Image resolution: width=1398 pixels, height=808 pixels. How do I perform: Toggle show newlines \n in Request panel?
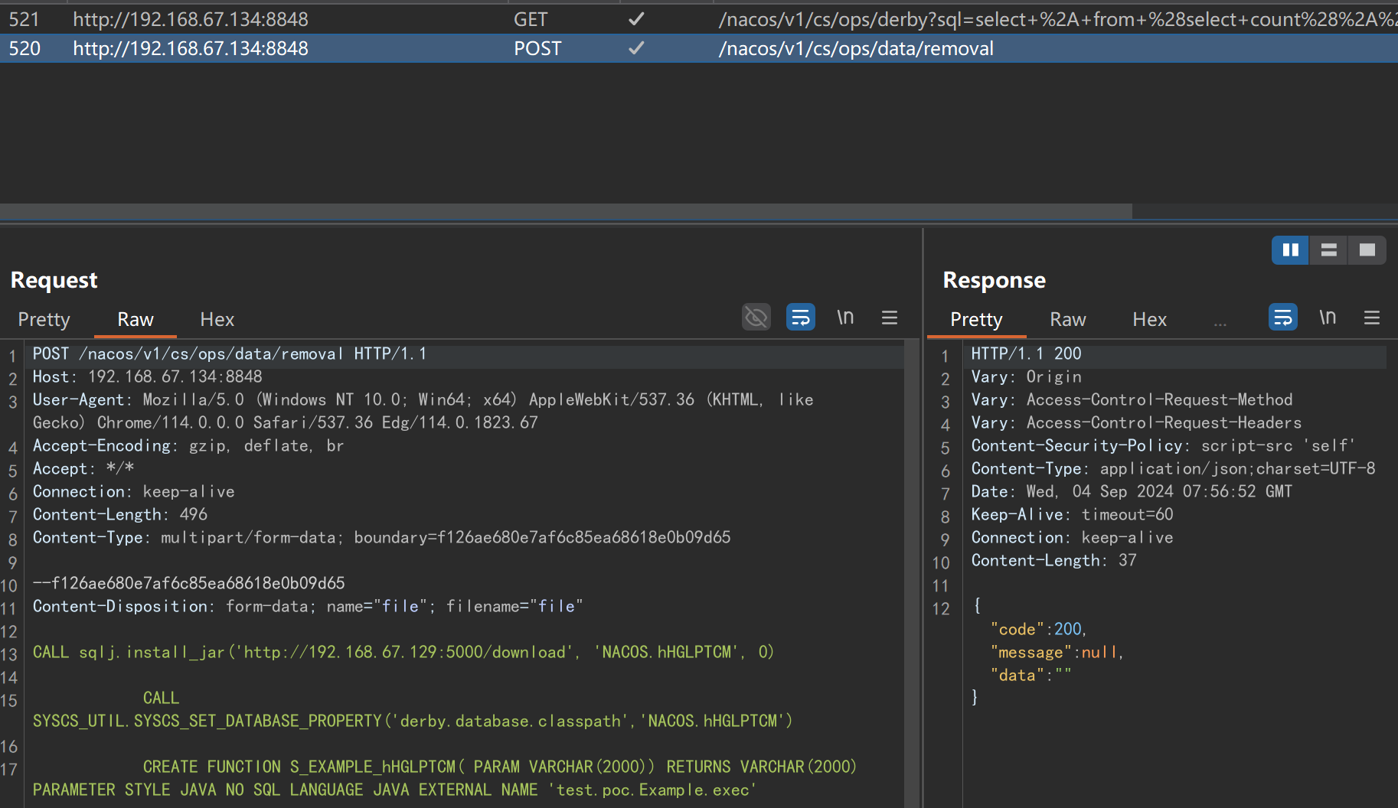[x=845, y=317]
